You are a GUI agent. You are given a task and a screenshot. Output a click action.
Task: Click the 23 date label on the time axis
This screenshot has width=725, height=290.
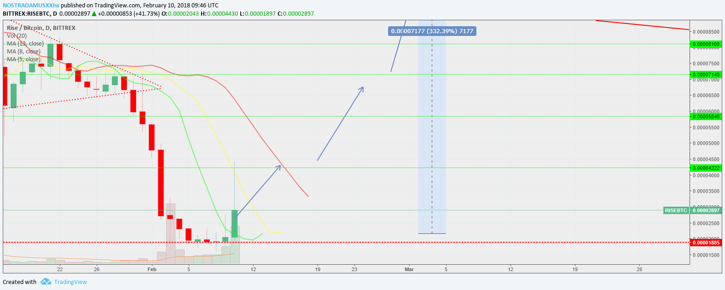click(354, 269)
